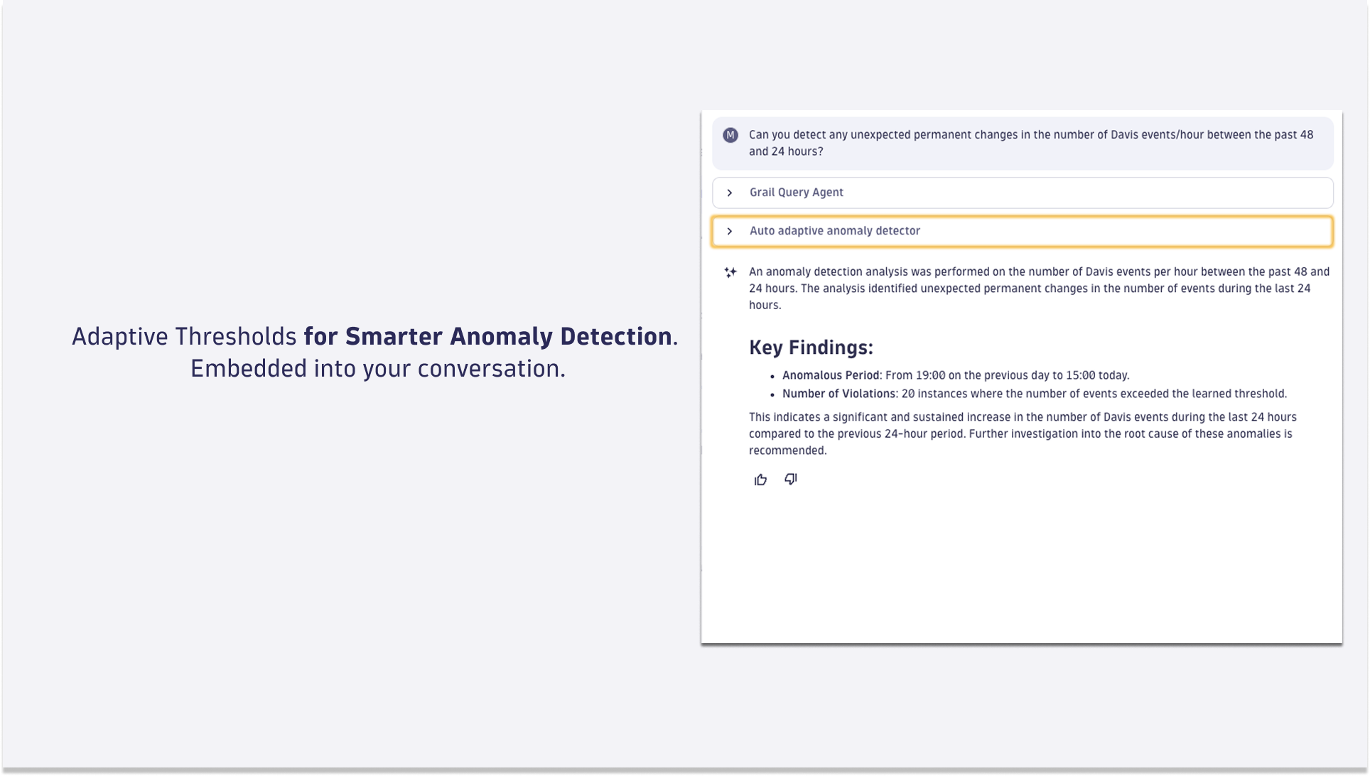Click the empty chat area below feedback icons

click(1022, 568)
